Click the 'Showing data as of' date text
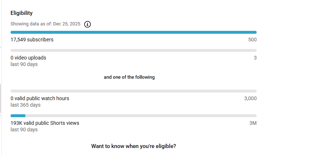This screenshot has width=322, height=156. (x=45, y=24)
